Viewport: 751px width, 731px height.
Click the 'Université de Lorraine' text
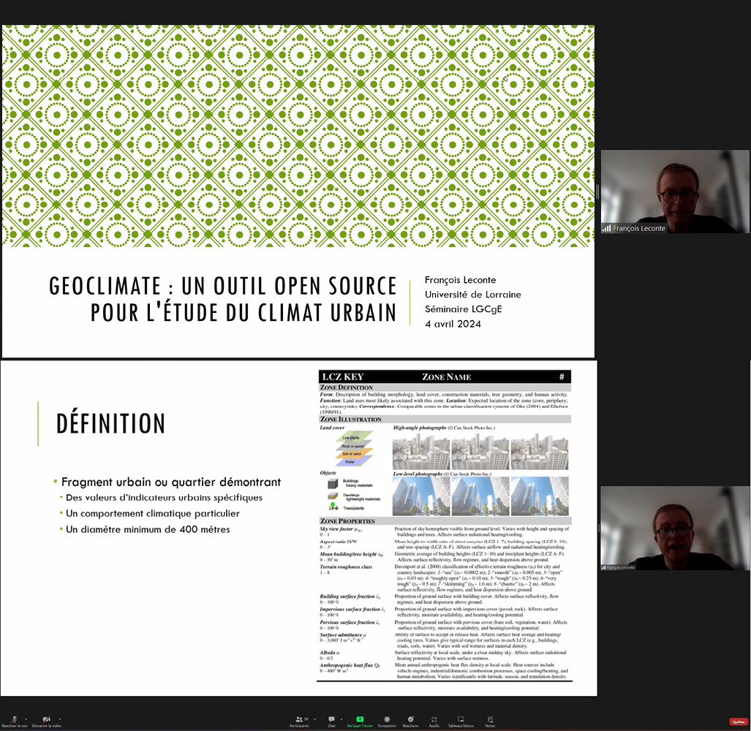tap(472, 295)
